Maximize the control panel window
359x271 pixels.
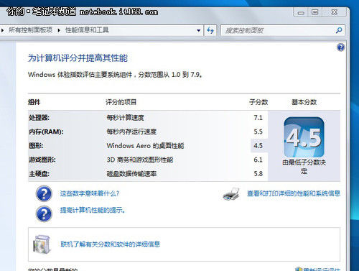(x=314, y=12)
